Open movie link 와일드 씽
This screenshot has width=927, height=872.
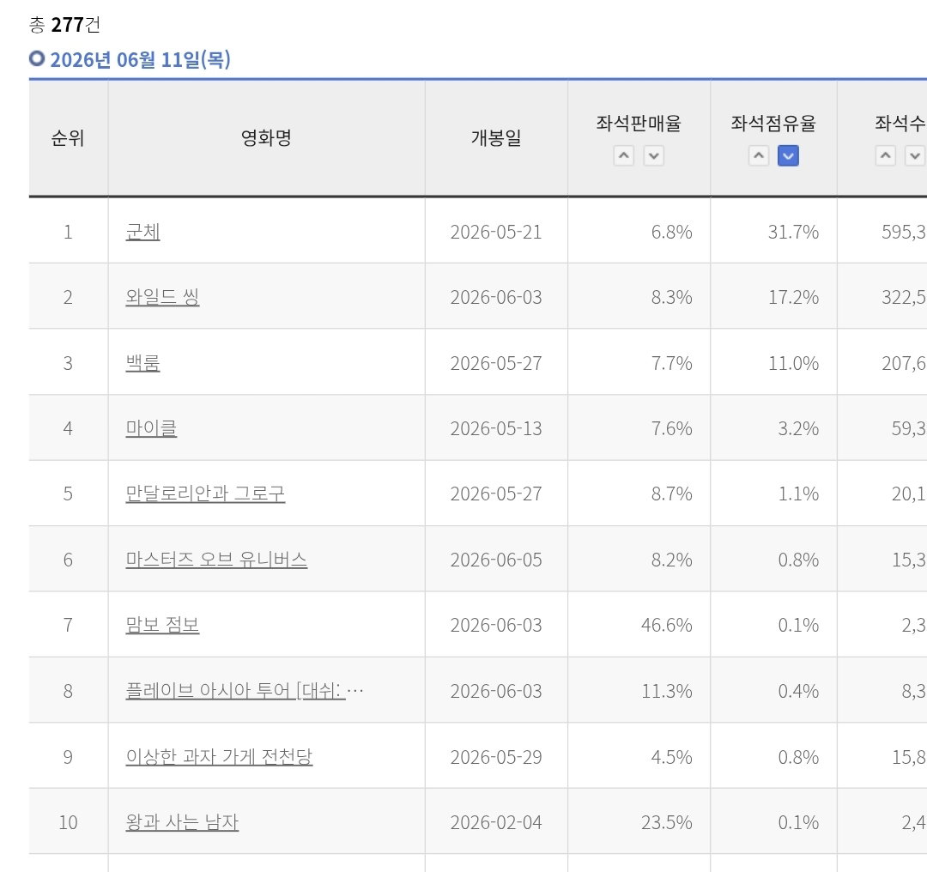[x=162, y=297]
